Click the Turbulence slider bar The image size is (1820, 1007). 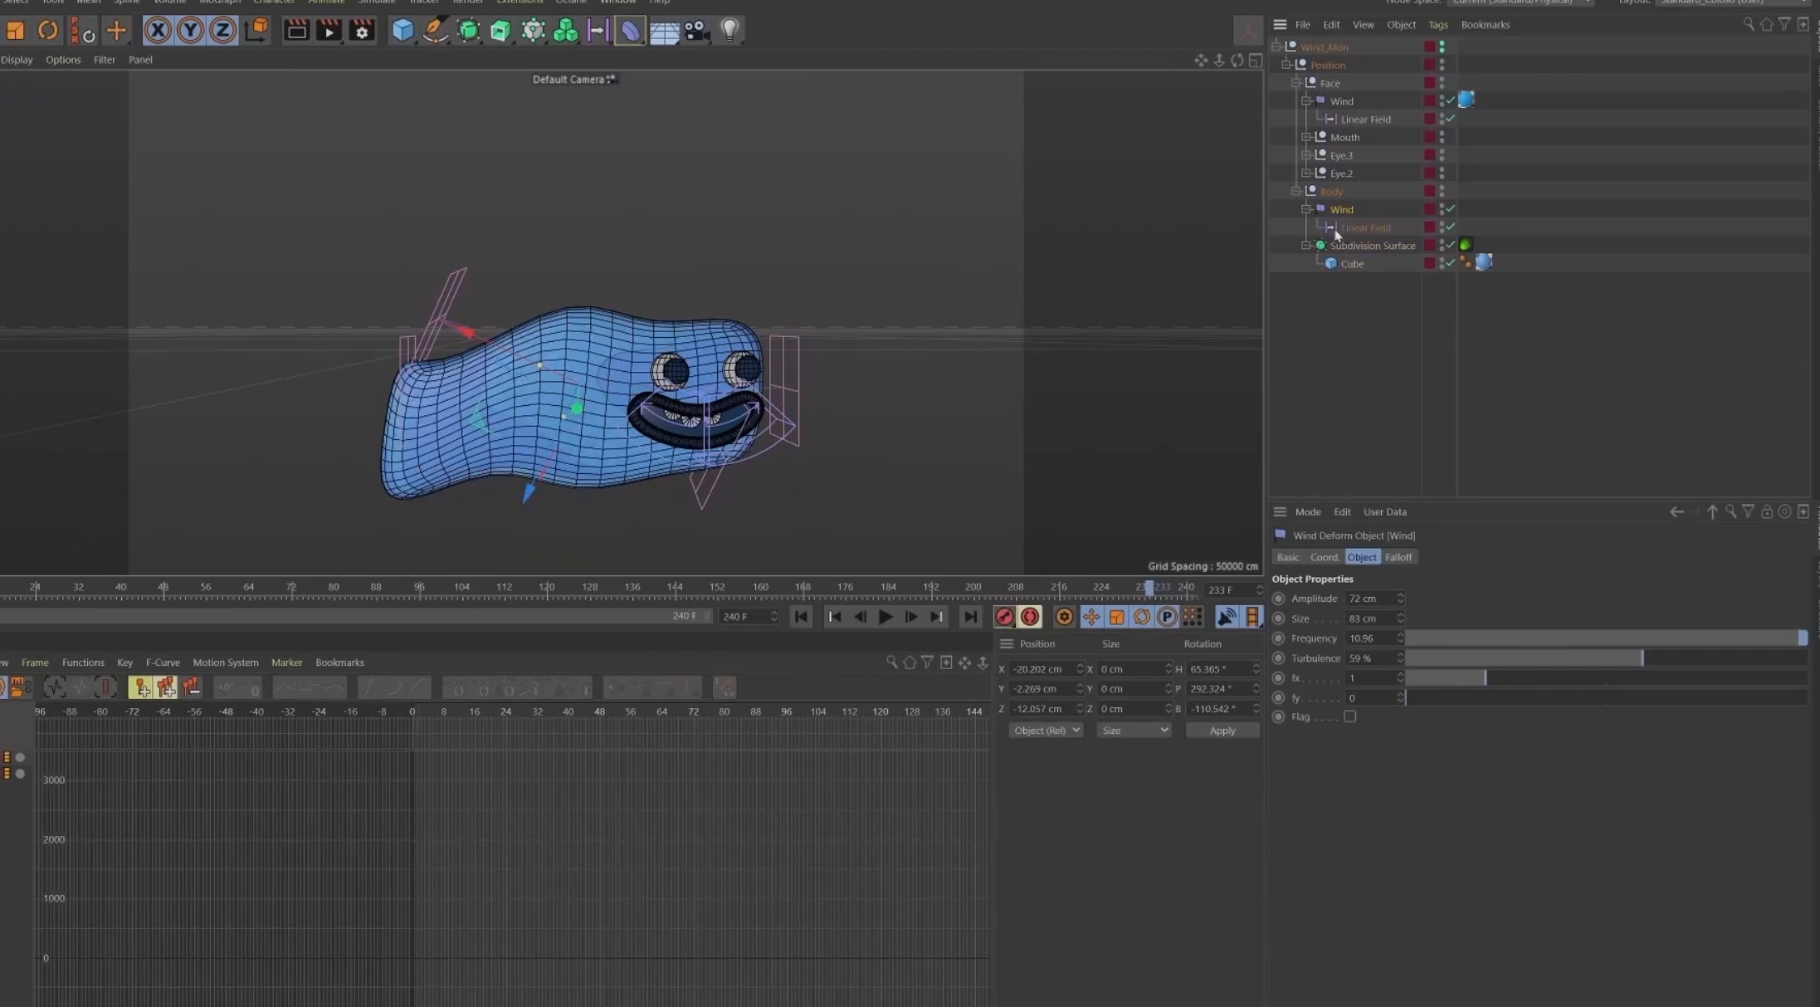(1605, 658)
